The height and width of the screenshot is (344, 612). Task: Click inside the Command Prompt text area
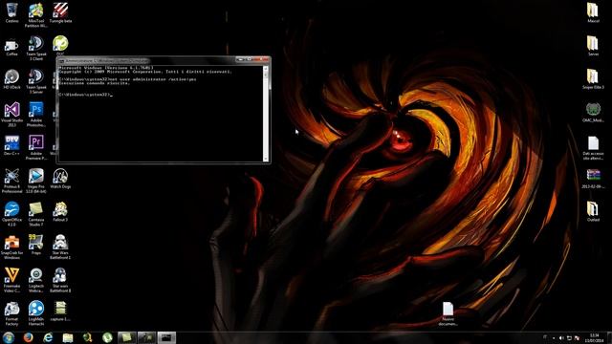(x=161, y=114)
